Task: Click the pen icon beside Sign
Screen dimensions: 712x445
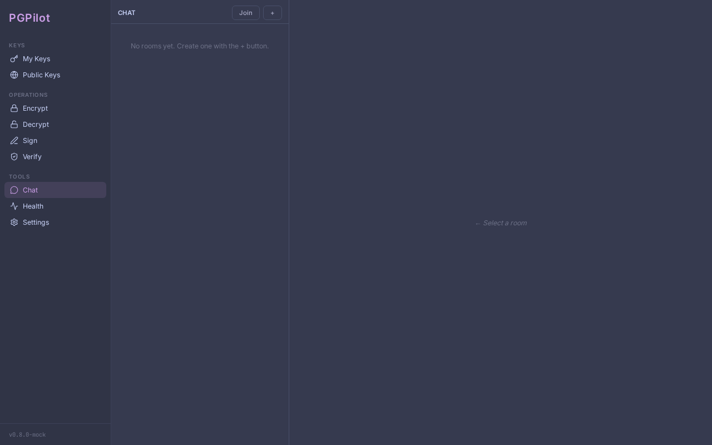Action: (x=14, y=141)
